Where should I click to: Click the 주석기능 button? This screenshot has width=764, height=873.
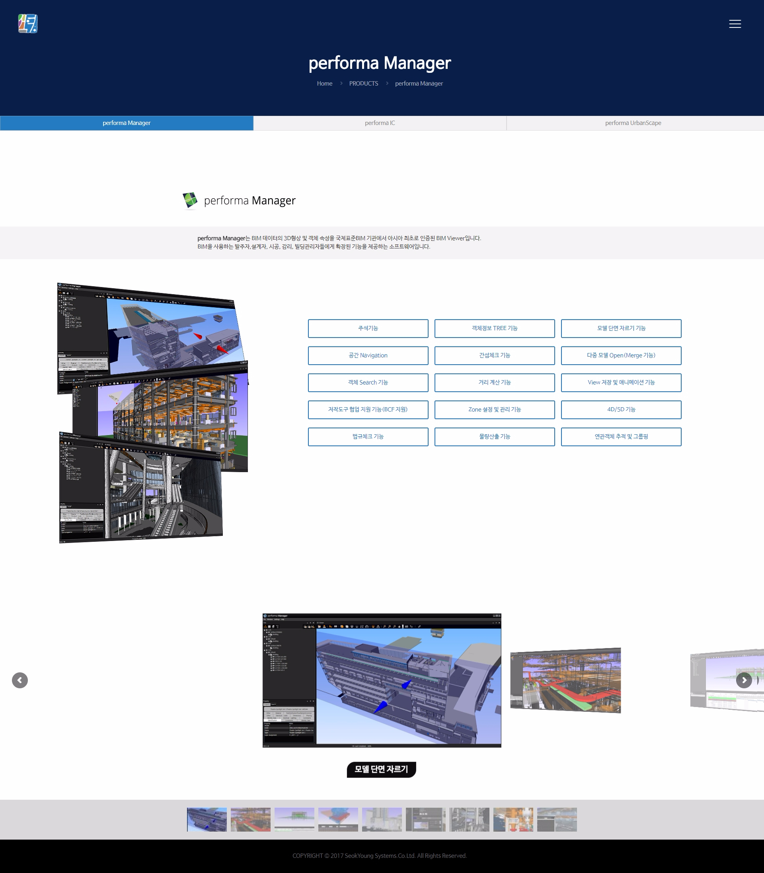(368, 328)
